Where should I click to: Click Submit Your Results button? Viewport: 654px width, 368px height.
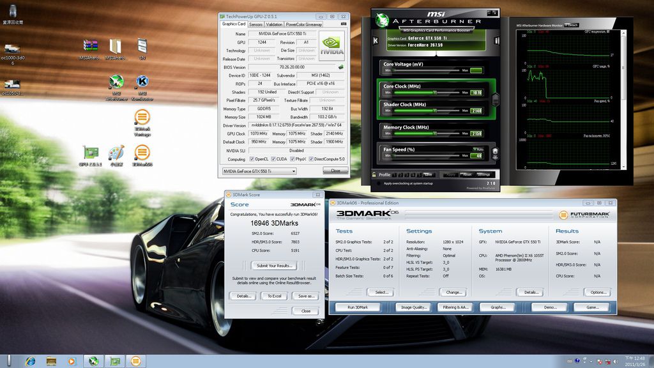[x=273, y=265]
